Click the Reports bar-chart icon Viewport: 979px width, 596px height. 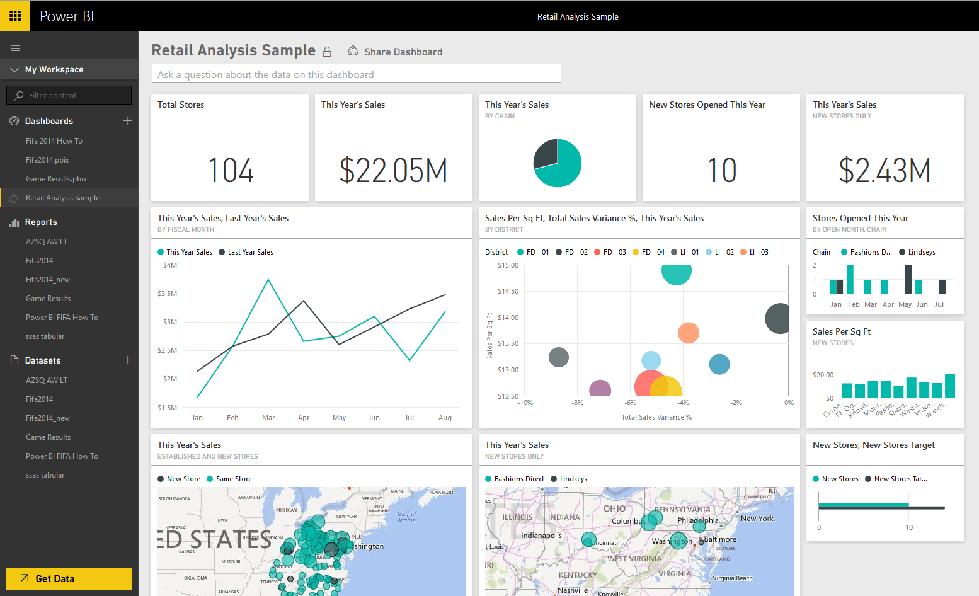coord(14,222)
